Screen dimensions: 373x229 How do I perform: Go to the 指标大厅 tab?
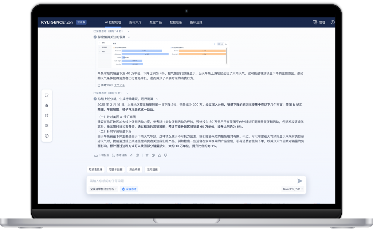136,22
